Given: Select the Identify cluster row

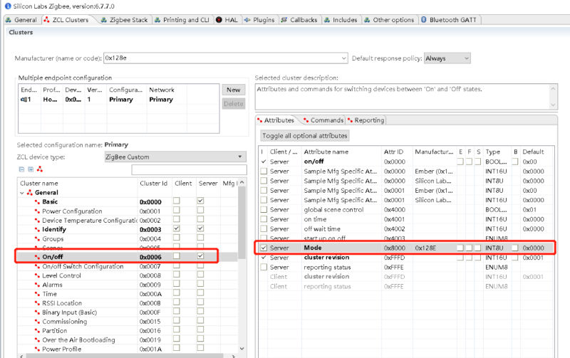Looking at the screenshot, I should click(54, 229).
